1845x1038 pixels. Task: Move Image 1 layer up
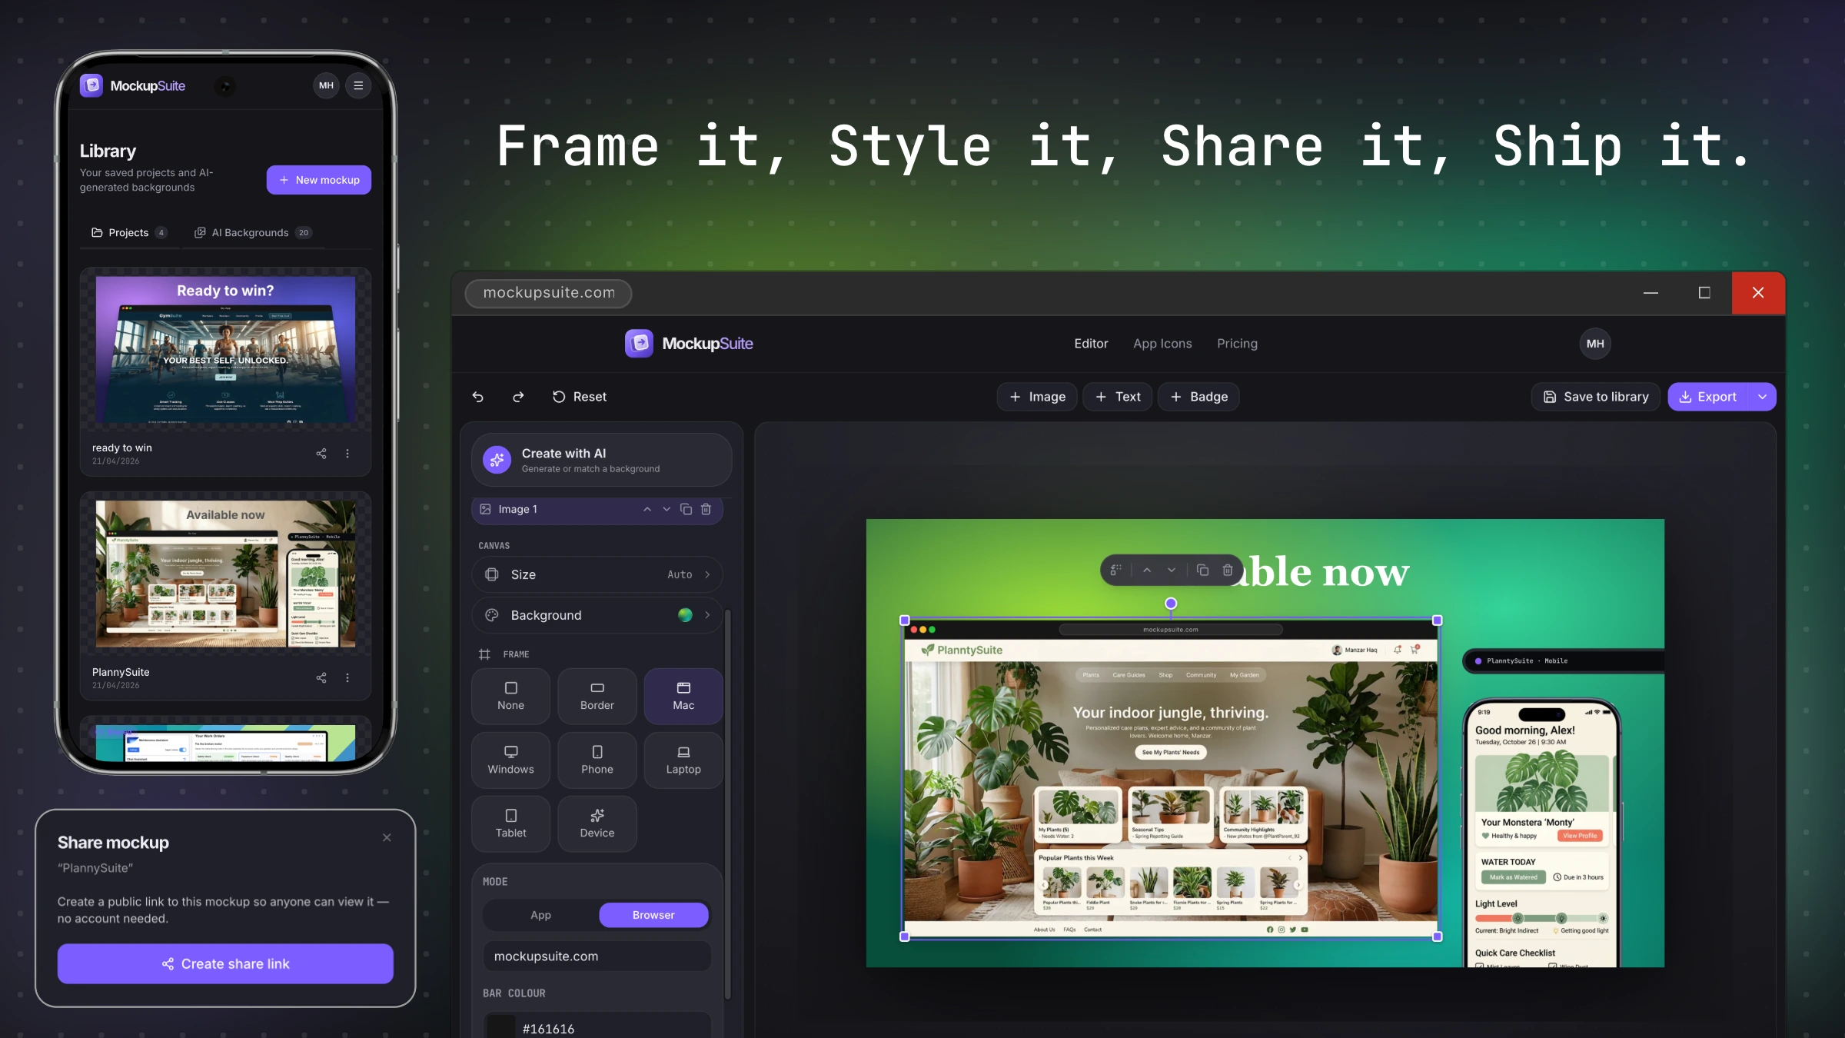point(647,509)
